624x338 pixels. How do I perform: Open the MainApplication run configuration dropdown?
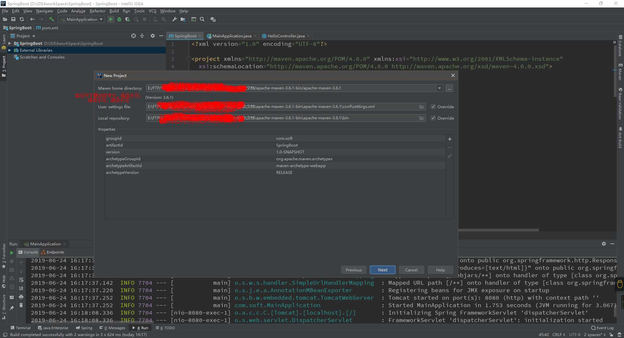tap(82, 19)
